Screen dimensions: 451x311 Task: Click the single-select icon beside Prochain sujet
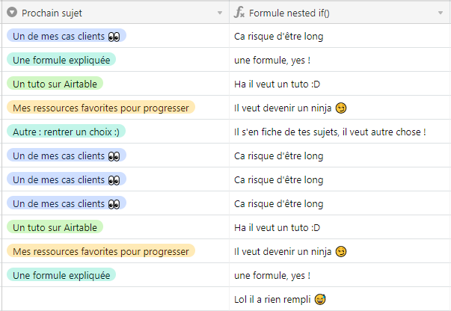pos(12,13)
